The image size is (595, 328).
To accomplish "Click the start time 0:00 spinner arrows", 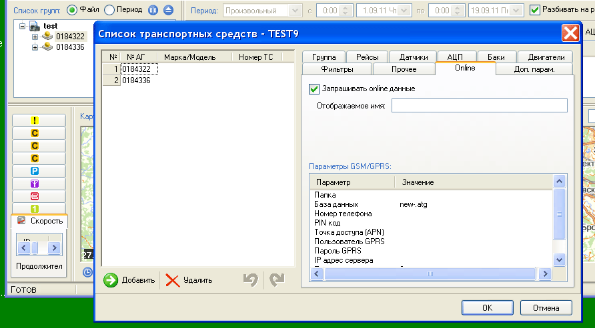I will pos(345,11).
